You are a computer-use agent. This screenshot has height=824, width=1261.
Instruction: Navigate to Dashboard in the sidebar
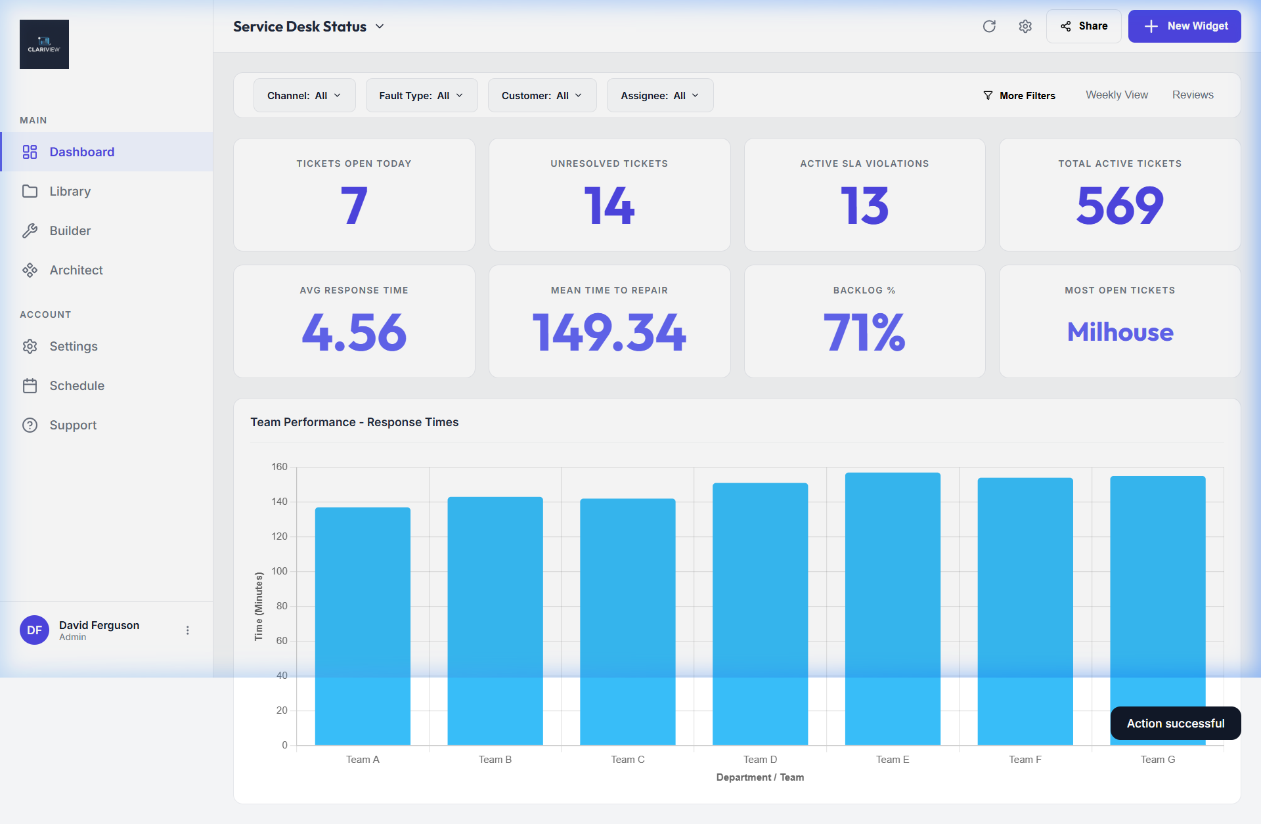[81, 152]
